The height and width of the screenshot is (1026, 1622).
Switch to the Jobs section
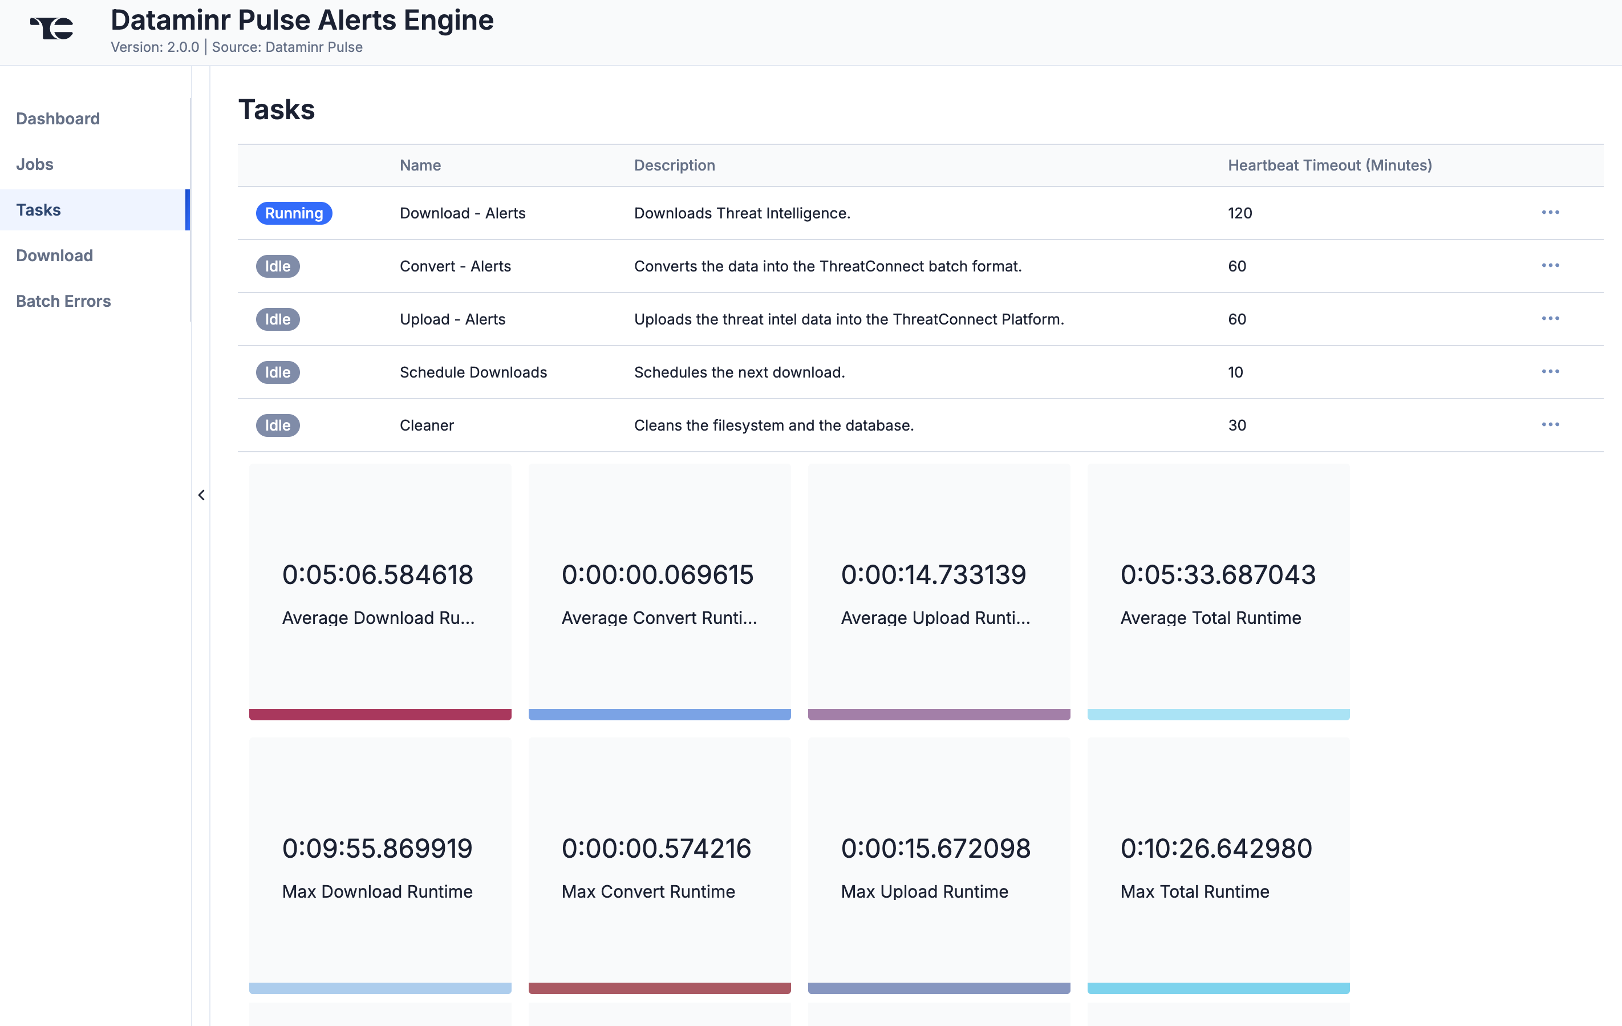34,164
